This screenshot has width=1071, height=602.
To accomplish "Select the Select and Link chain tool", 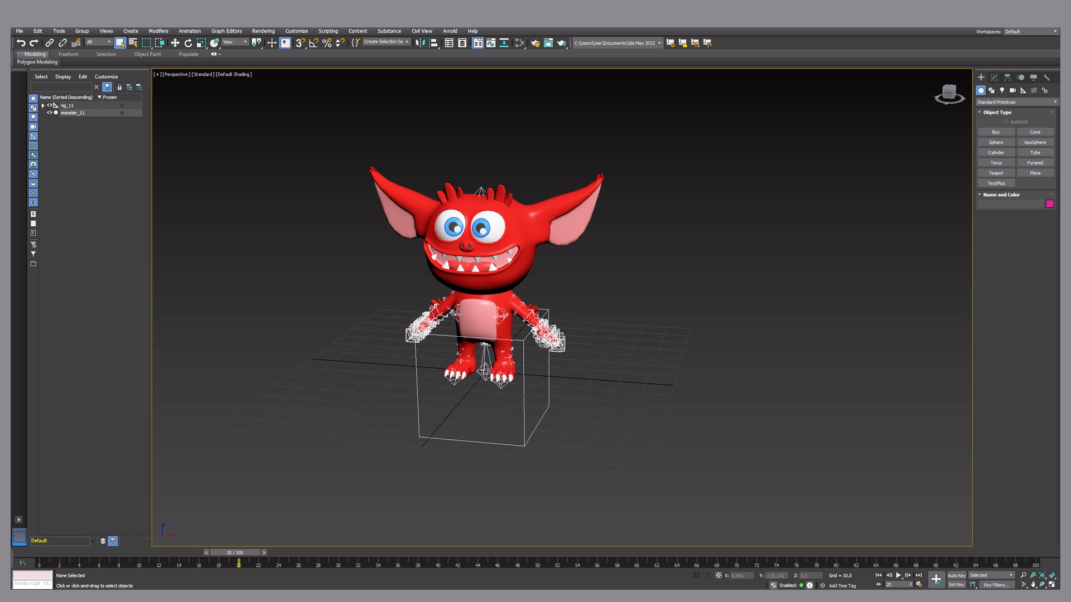I will point(50,43).
